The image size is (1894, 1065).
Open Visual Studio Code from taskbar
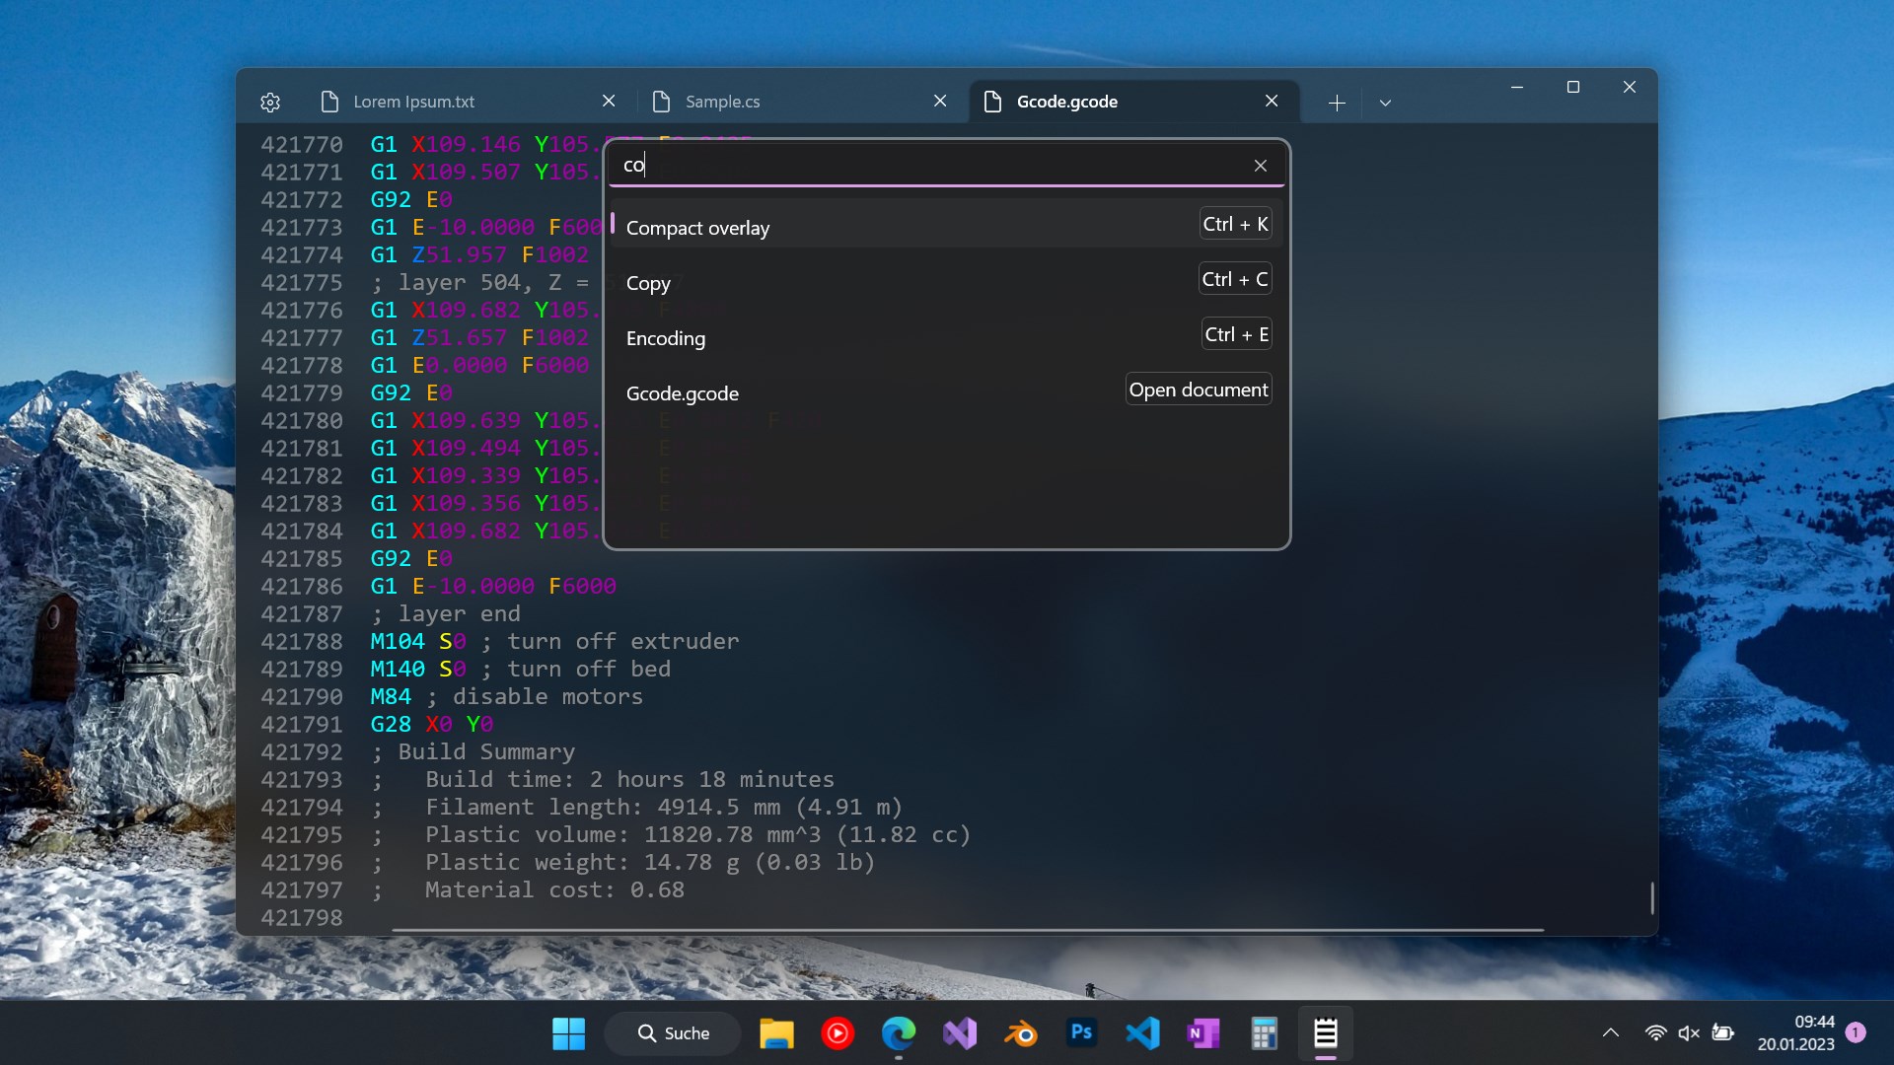click(x=1142, y=1032)
